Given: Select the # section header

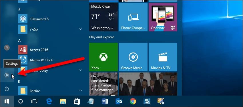Looking at the screenshot, I should point(19,9).
